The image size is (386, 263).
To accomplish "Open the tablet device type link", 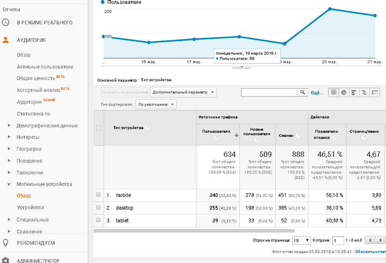I will click(x=122, y=221).
